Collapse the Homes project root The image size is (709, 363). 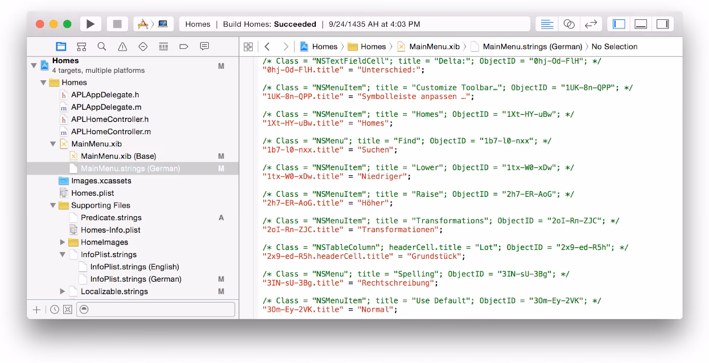click(x=34, y=66)
